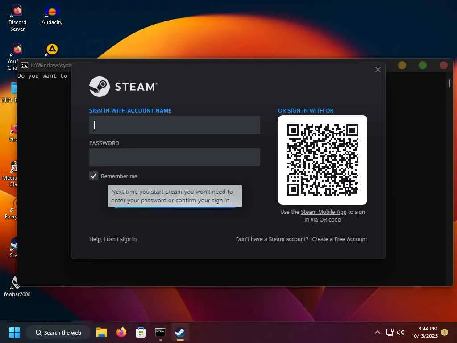The image size is (457, 343).
Task: Expand hidden system tray icons
Action: [x=378, y=332]
